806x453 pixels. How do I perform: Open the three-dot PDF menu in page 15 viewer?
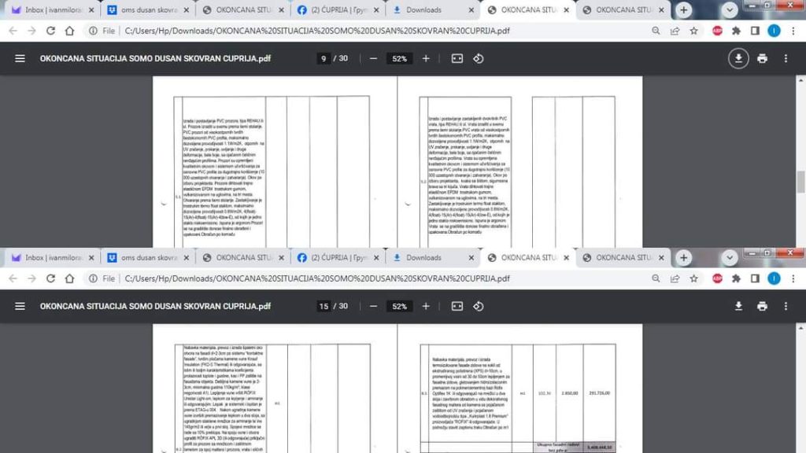(786, 306)
